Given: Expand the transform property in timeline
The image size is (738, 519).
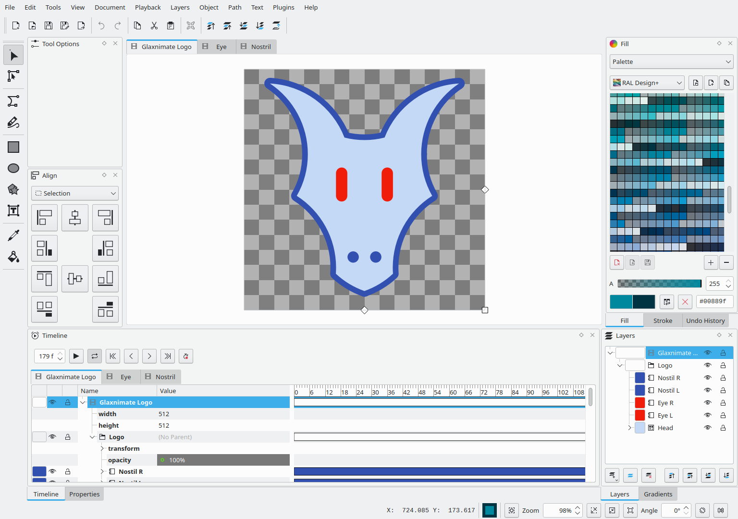Looking at the screenshot, I should tap(102, 448).
